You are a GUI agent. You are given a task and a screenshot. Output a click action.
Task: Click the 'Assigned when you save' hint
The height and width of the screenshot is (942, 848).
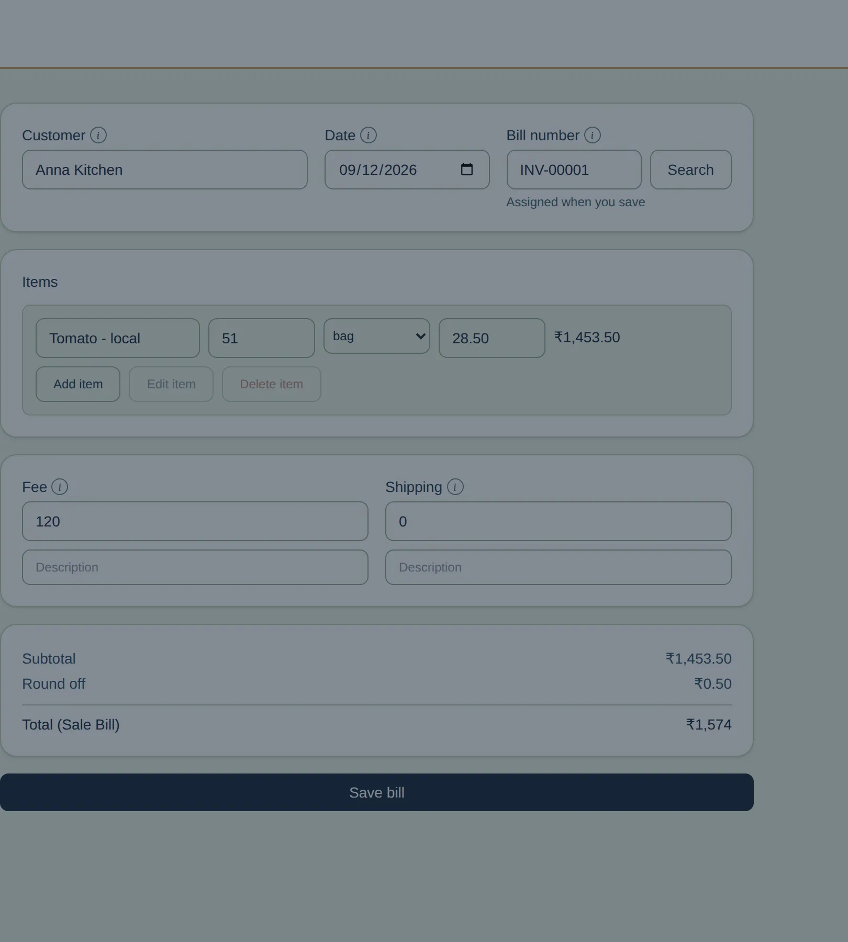click(576, 202)
